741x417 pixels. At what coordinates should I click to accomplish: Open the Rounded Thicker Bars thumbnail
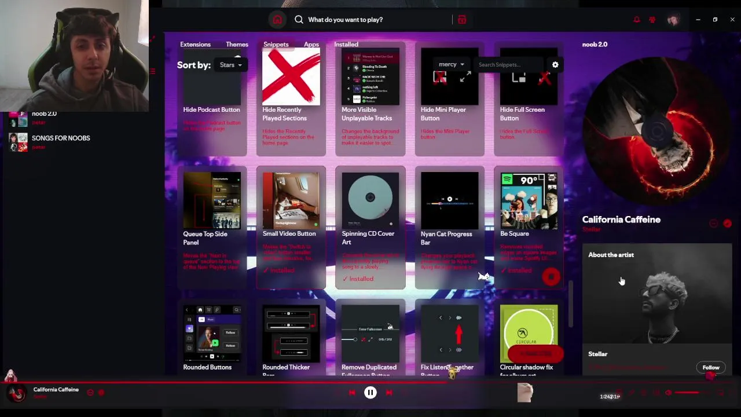(291, 334)
